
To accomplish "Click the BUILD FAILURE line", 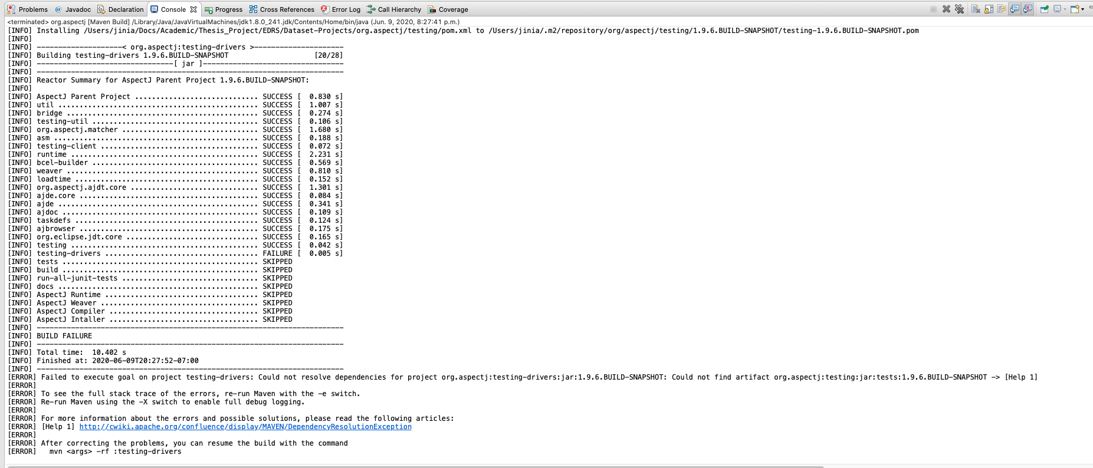I will tap(64, 336).
